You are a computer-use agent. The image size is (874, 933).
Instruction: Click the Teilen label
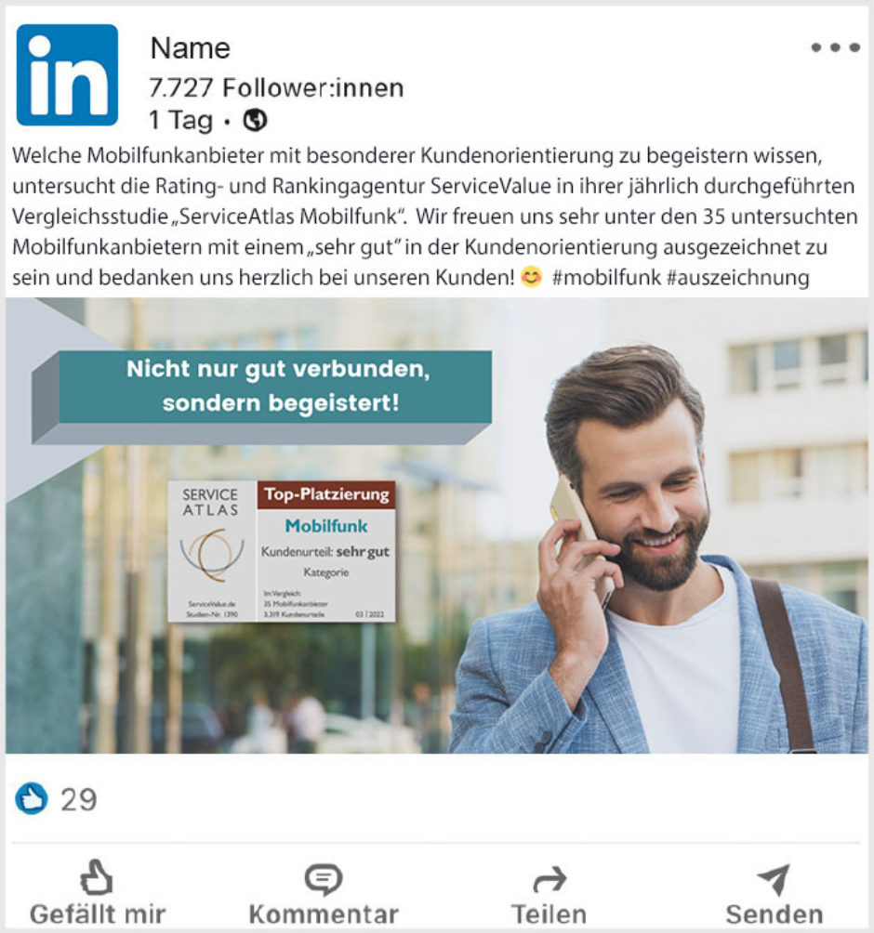pyautogui.click(x=549, y=914)
